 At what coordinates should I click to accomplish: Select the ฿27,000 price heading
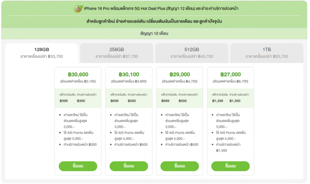coord(230,74)
